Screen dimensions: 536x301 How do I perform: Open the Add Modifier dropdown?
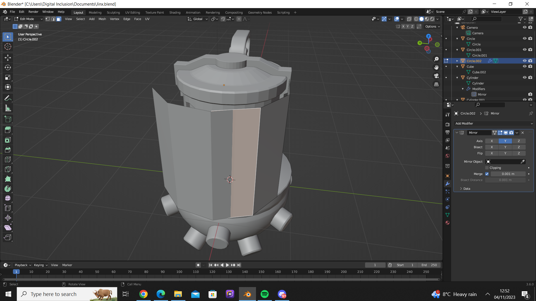(x=494, y=123)
